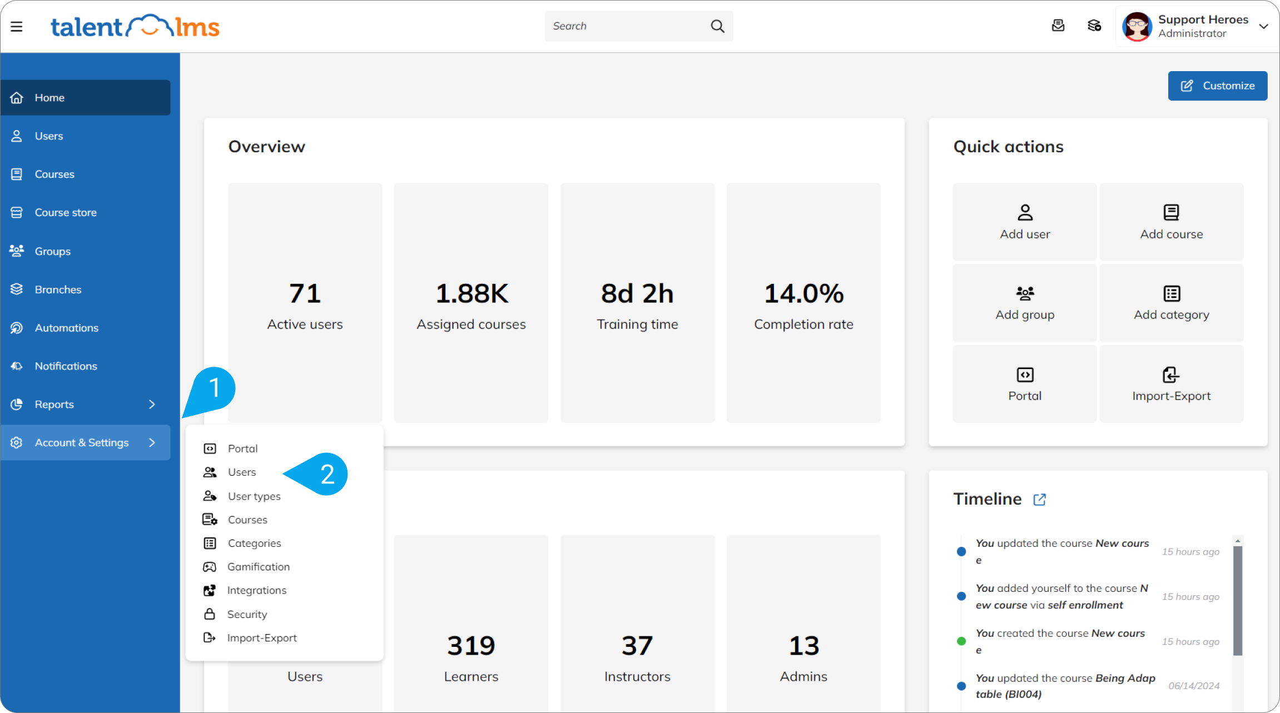Click the Reports pie chart icon
Viewport: 1280px width, 713px height.
click(17, 405)
